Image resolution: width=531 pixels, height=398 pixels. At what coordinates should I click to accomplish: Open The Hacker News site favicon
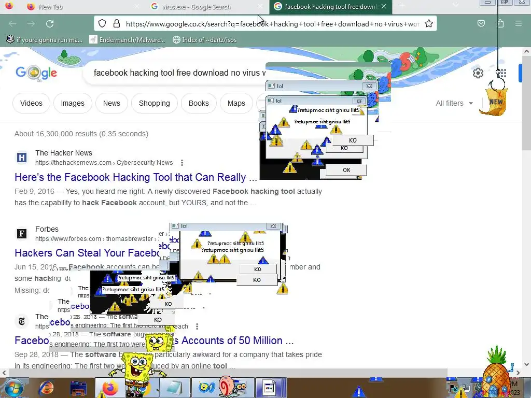tap(22, 158)
